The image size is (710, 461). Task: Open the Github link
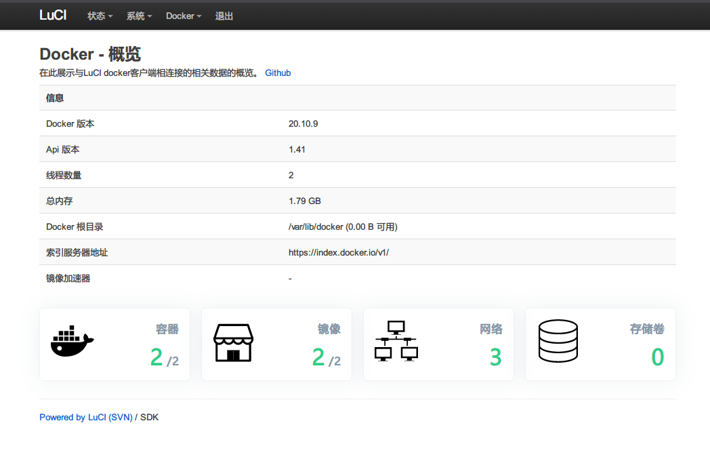278,73
